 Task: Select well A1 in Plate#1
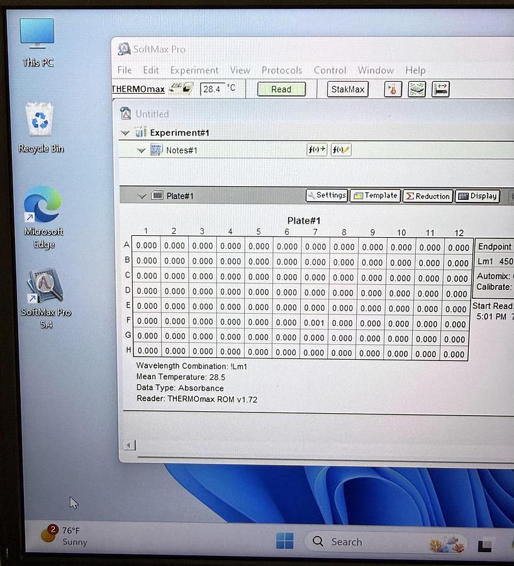pos(147,245)
